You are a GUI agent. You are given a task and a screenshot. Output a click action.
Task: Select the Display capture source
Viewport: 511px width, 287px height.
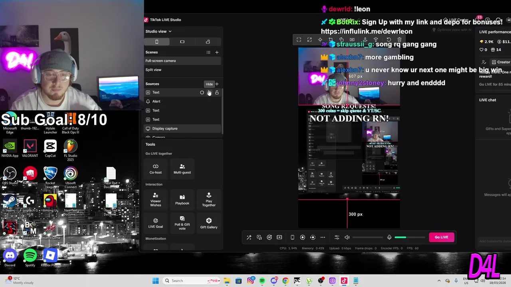click(182, 128)
